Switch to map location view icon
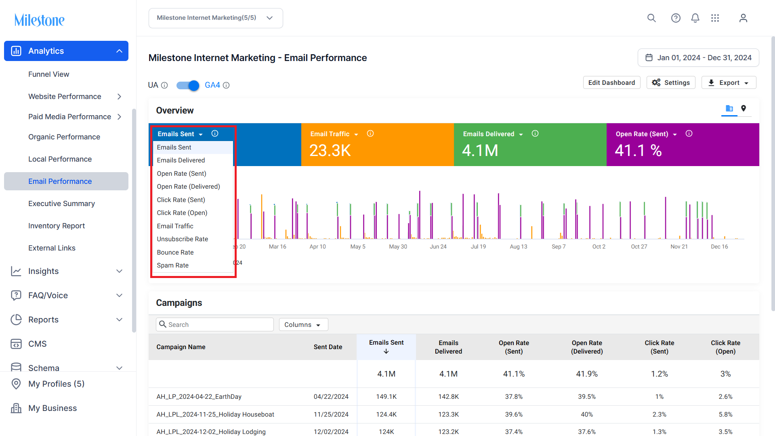 coord(743,108)
